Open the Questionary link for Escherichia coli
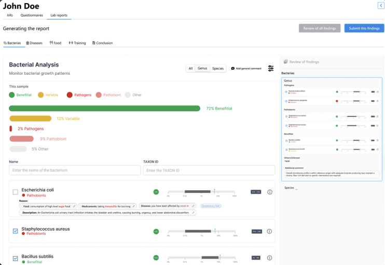Screen dimensions: 385x265 click(210, 206)
